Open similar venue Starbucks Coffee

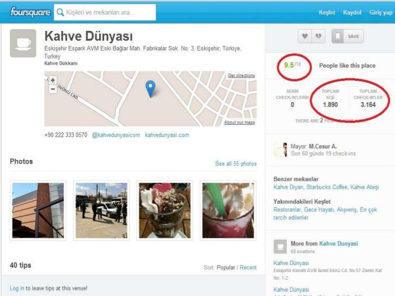pyautogui.click(x=327, y=187)
